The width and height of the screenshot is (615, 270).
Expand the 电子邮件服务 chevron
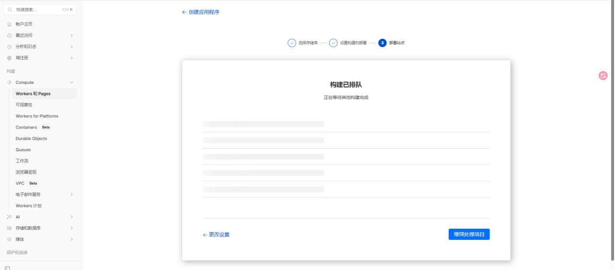tap(72, 194)
